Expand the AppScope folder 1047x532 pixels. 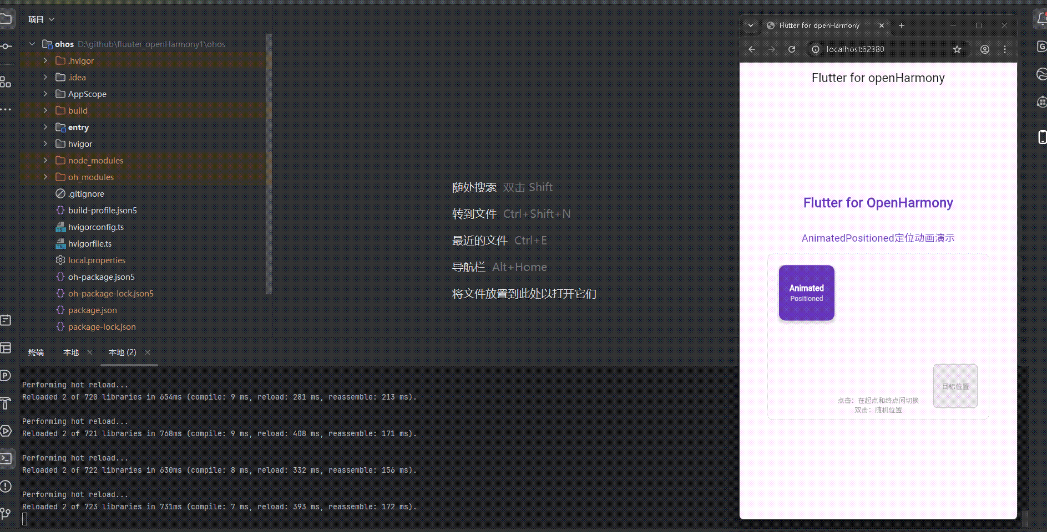point(45,94)
